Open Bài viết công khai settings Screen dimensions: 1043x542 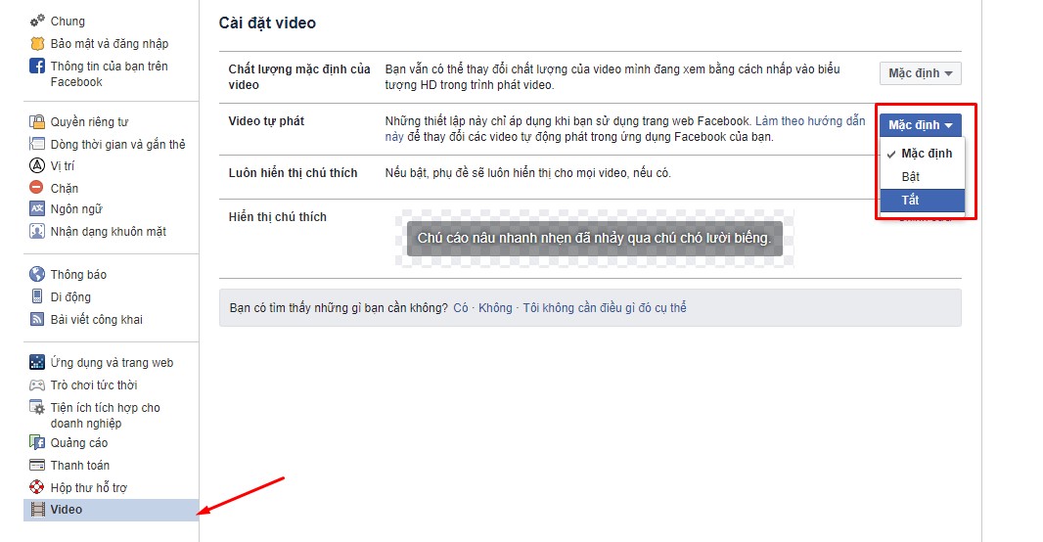coord(97,320)
